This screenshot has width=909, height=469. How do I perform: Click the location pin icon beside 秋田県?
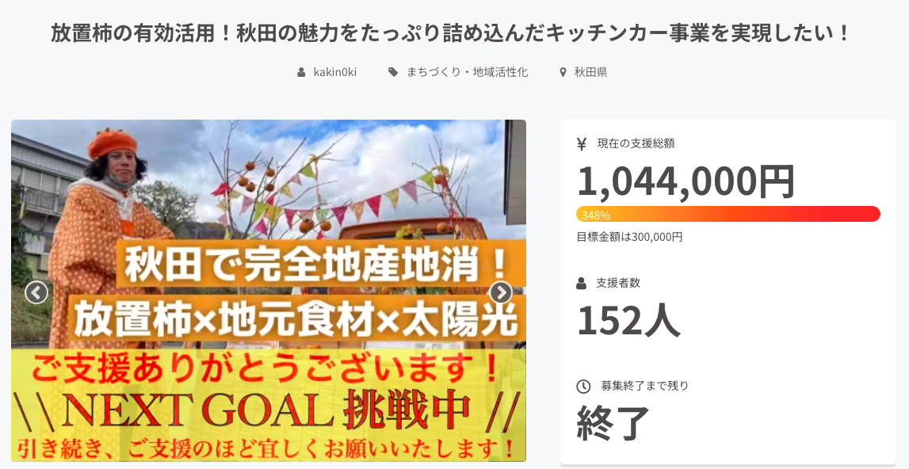tap(563, 72)
